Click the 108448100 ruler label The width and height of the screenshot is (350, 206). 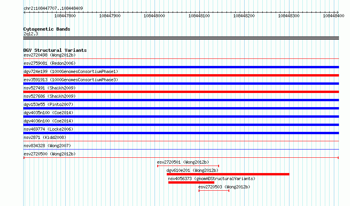coord(199,16)
